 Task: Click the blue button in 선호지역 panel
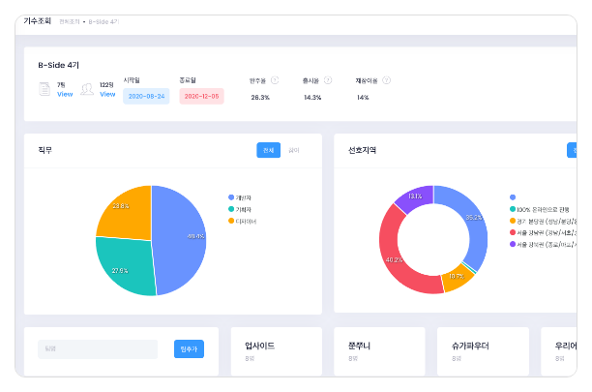[x=572, y=150]
